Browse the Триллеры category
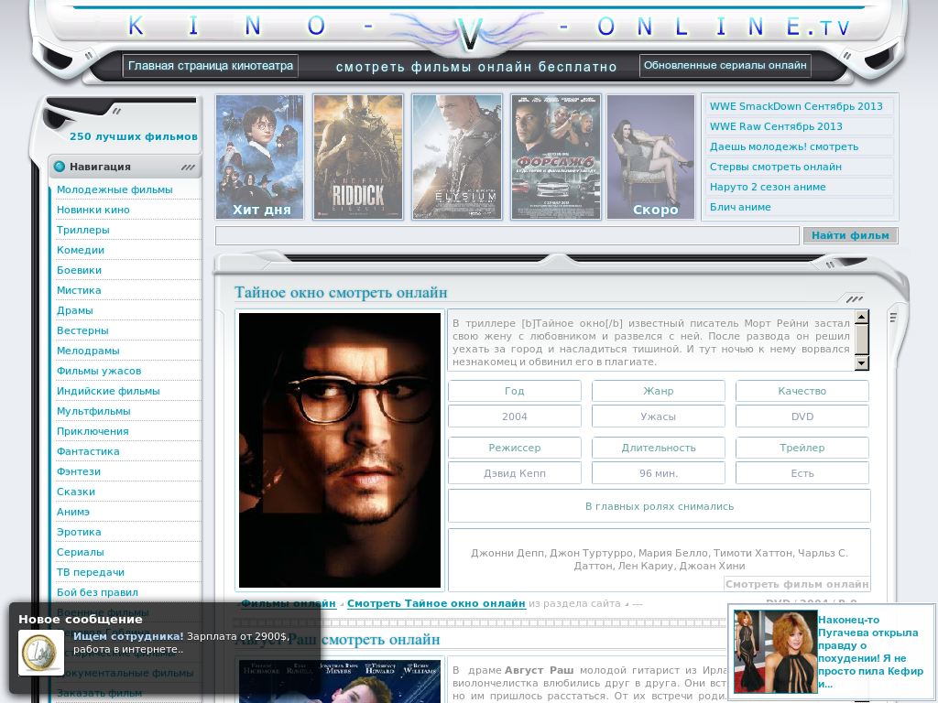 83,230
